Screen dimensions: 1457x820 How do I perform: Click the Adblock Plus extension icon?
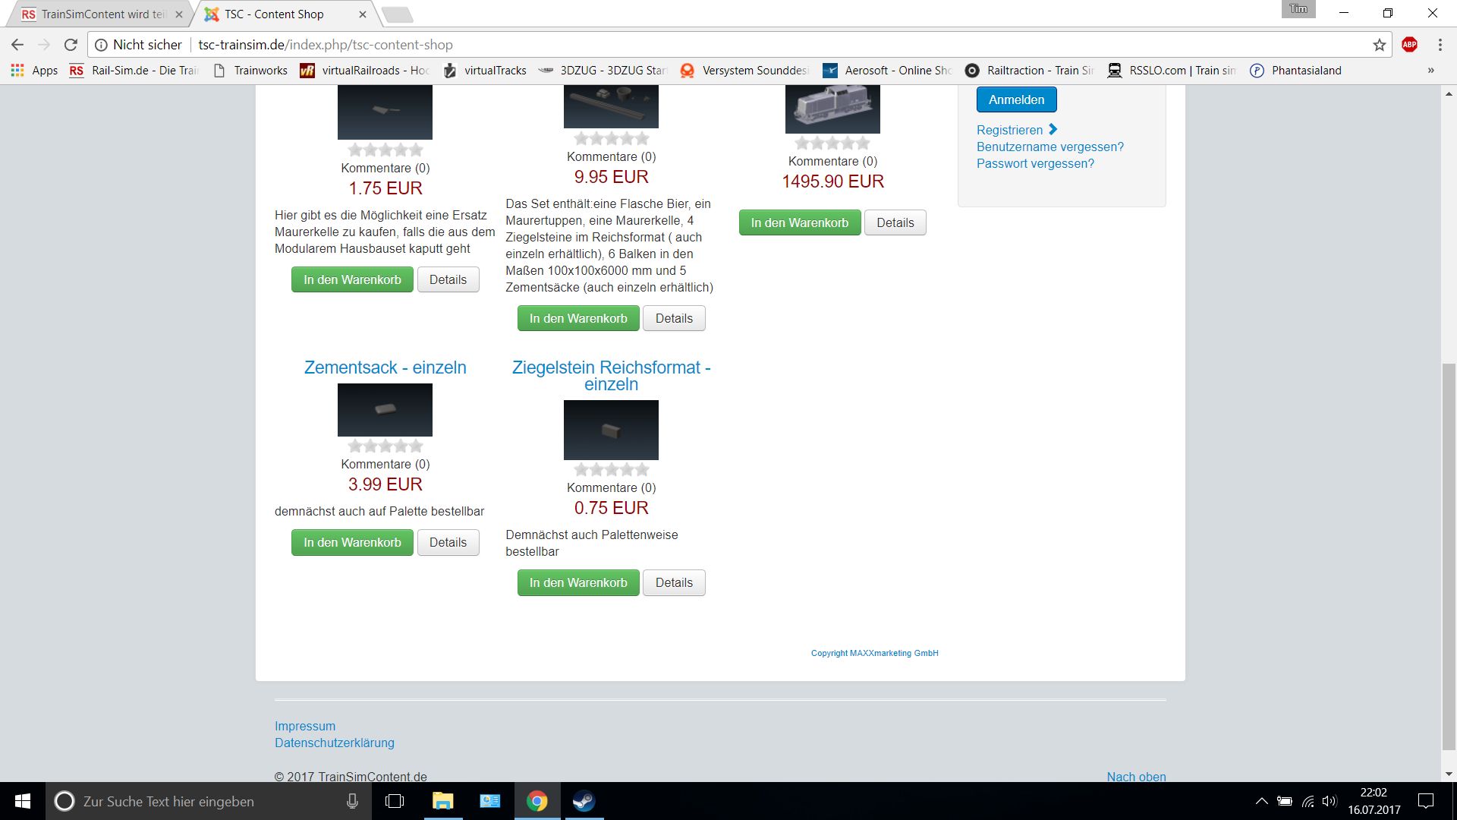pyautogui.click(x=1409, y=45)
